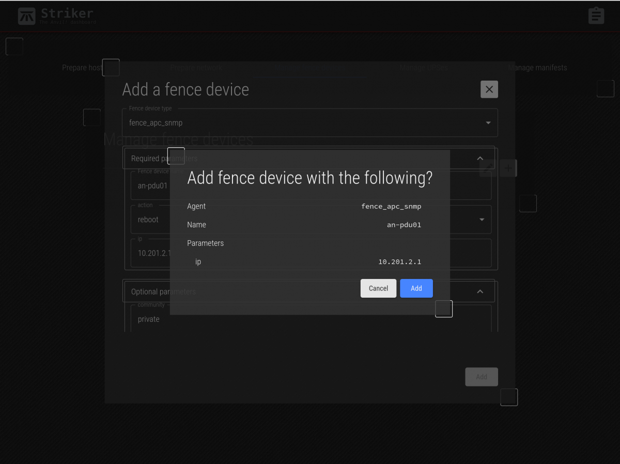Click the plus icon beside edit pencil

tap(508, 168)
